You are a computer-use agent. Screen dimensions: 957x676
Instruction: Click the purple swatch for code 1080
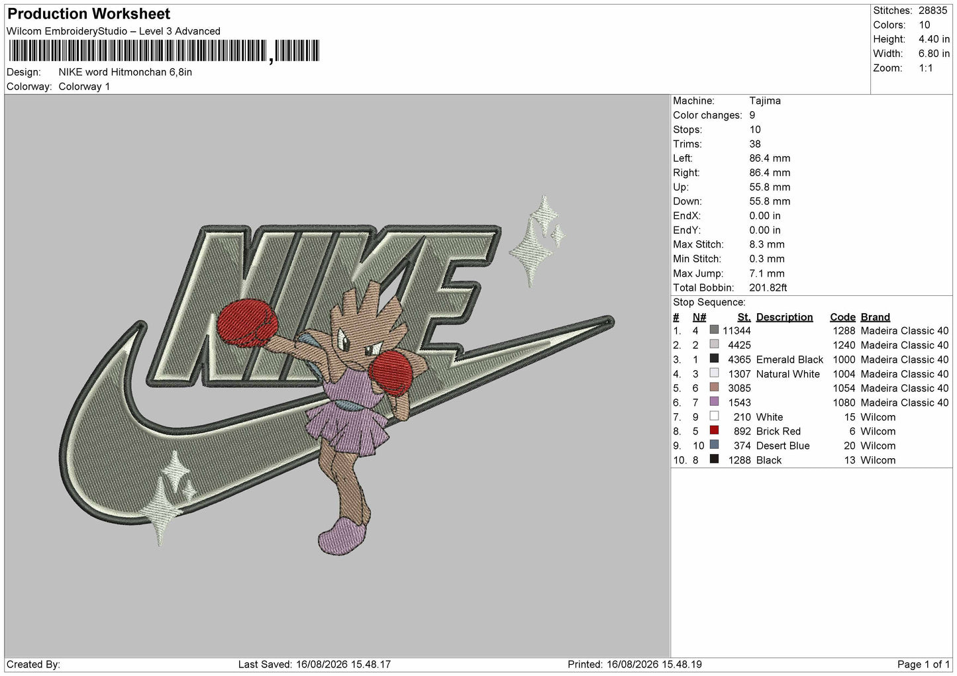click(714, 403)
